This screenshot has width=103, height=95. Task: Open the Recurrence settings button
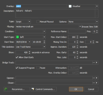[x=17, y=89]
